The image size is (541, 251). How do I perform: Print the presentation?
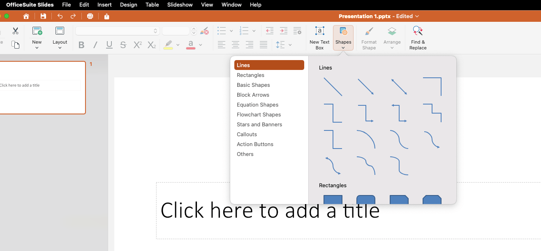click(90, 16)
